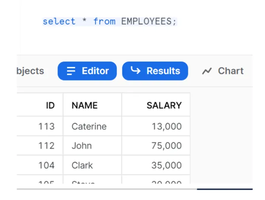
Task: Click the Chart line-graph icon
Action: tap(207, 71)
